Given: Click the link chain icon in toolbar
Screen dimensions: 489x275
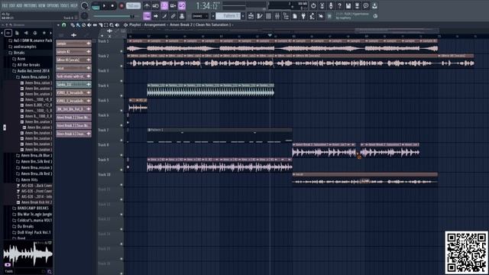Looking at the screenshot, I should click(x=173, y=16).
